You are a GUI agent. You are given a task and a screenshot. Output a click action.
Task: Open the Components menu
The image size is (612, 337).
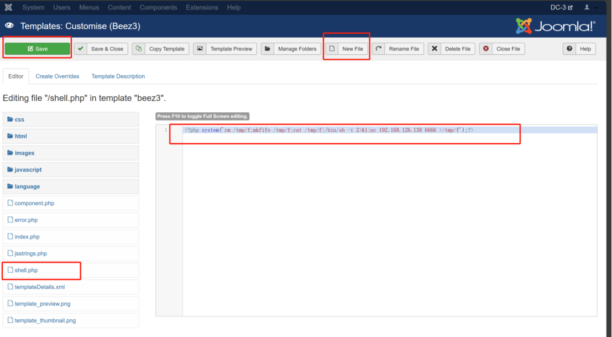pyautogui.click(x=159, y=7)
